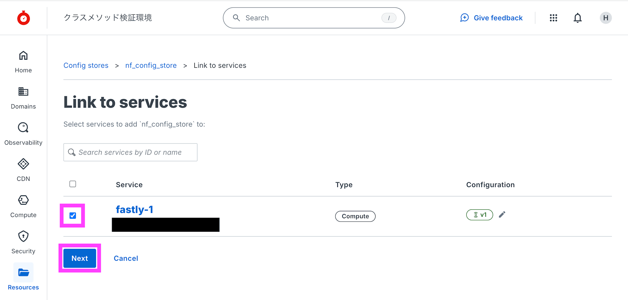Click Config stores breadcrumb

(x=86, y=66)
